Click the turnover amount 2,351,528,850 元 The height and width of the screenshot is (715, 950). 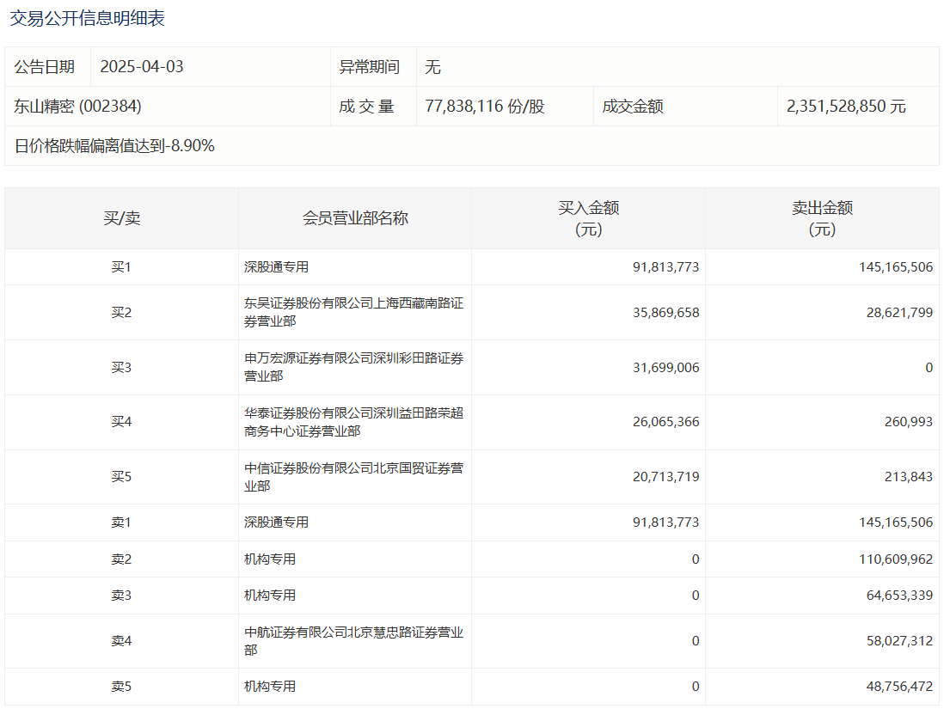[846, 107]
